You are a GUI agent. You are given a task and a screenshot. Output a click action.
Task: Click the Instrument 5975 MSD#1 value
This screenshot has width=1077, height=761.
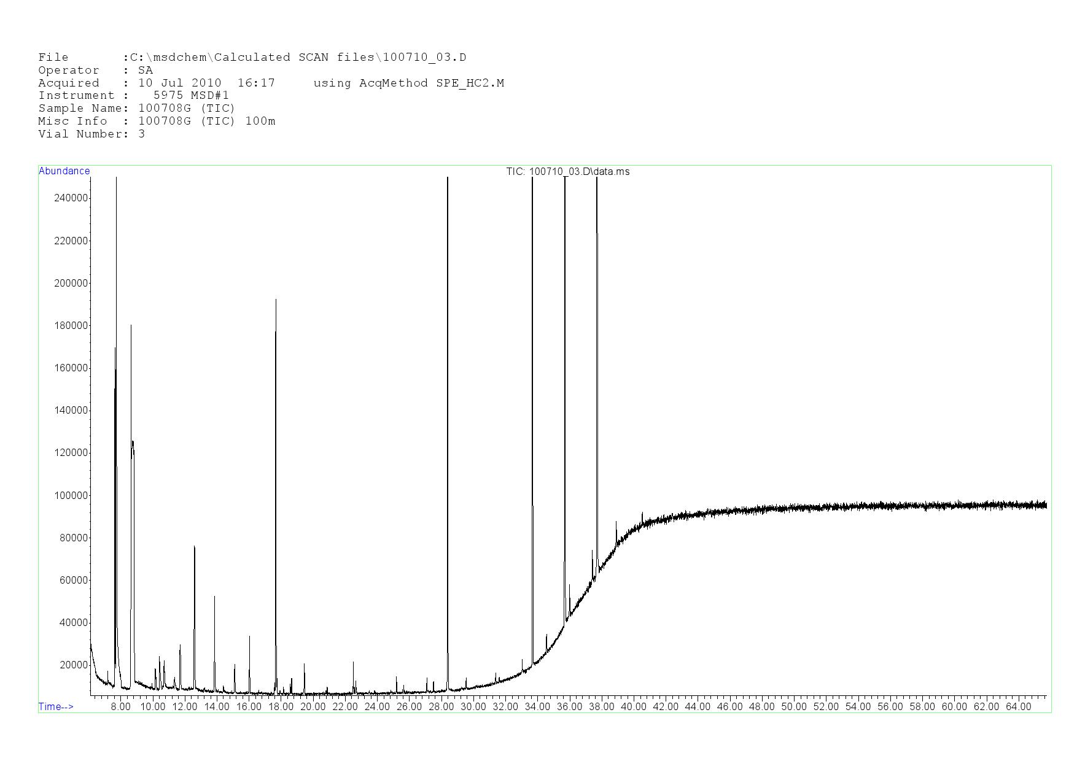[x=191, y=96]
